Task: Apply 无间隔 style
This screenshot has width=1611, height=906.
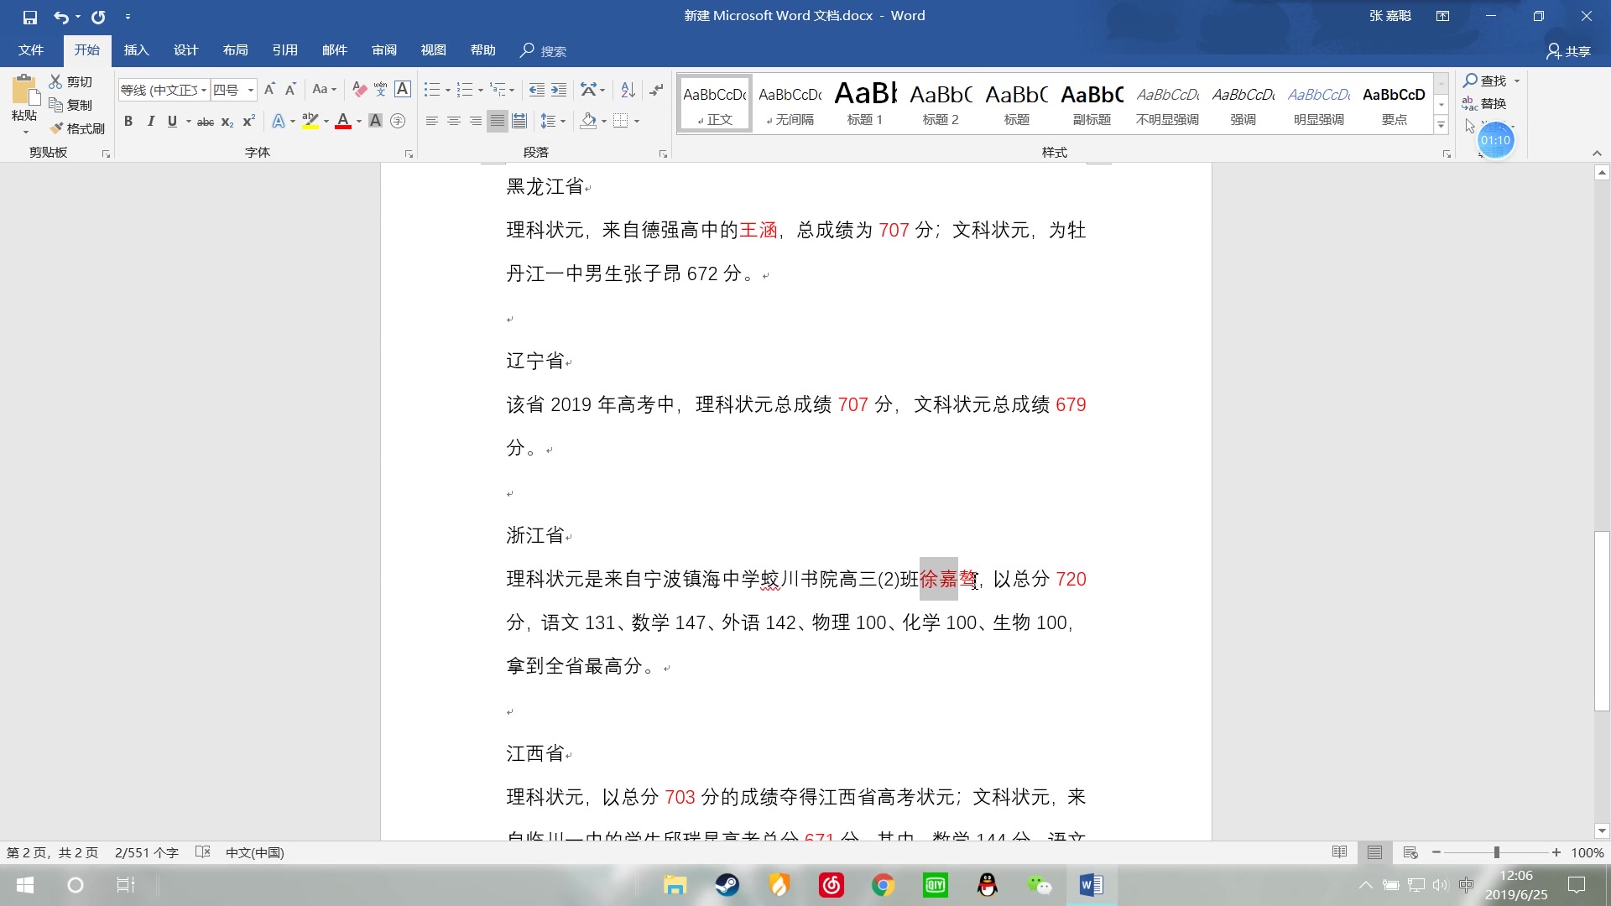Action: pos(790,104)
